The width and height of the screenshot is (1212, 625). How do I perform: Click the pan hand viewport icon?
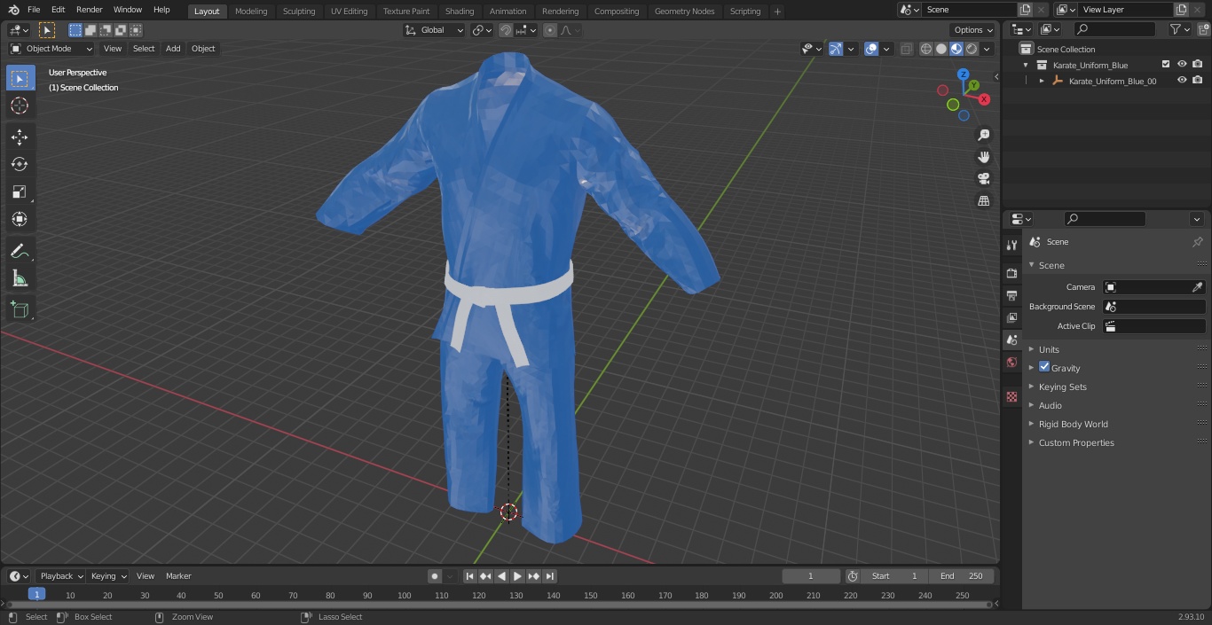click(x=983, y=157)
